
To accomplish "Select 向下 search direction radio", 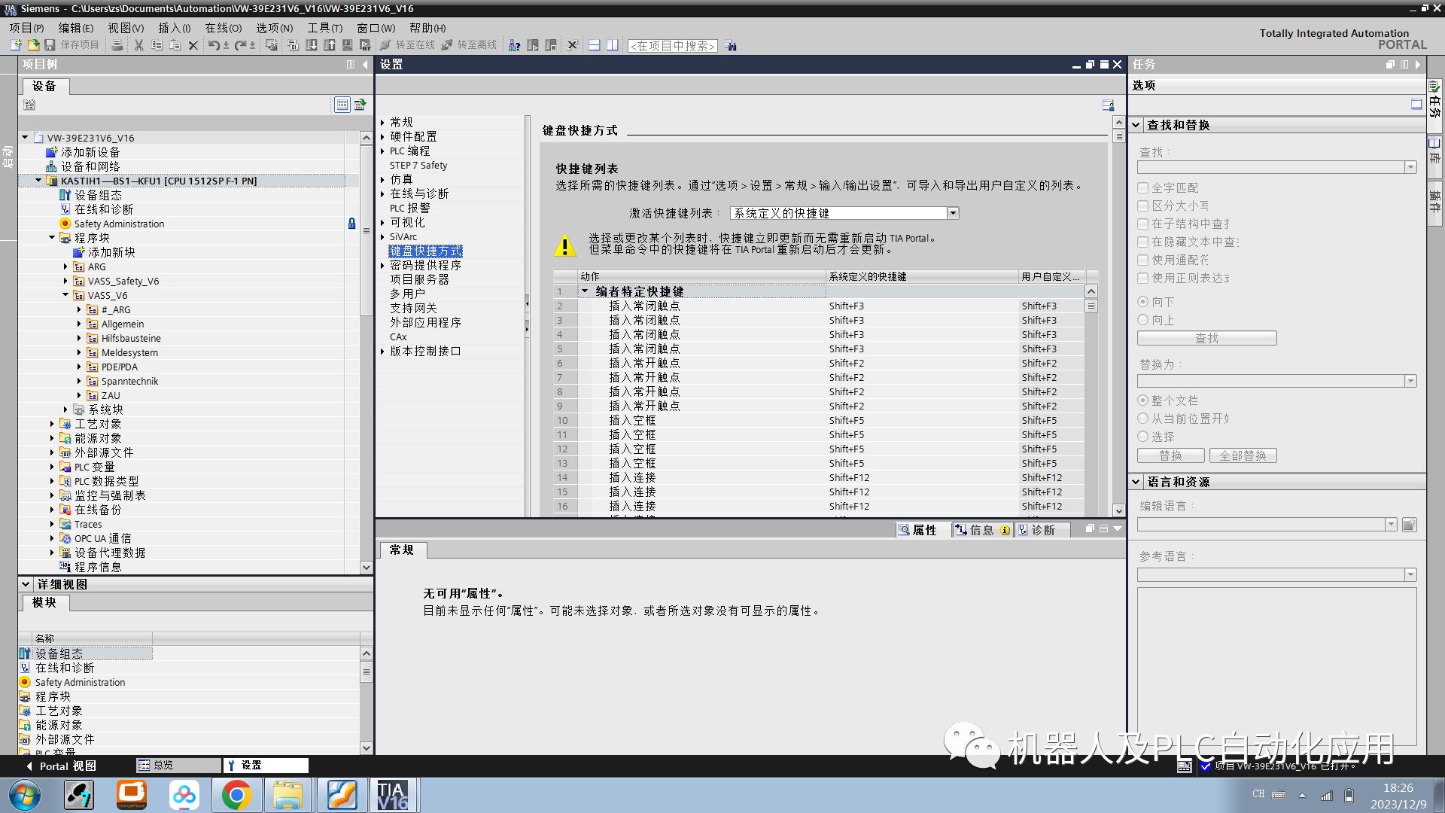I will click(x=1142, y=302).
